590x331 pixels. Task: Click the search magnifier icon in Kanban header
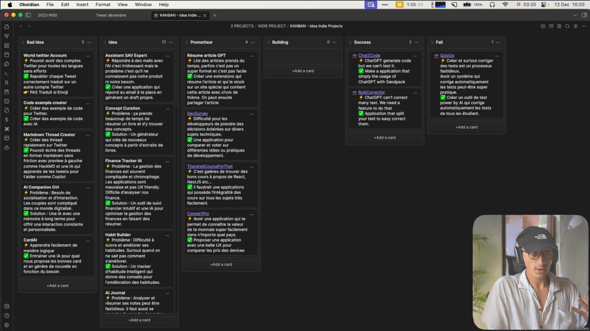click(567, 26)
